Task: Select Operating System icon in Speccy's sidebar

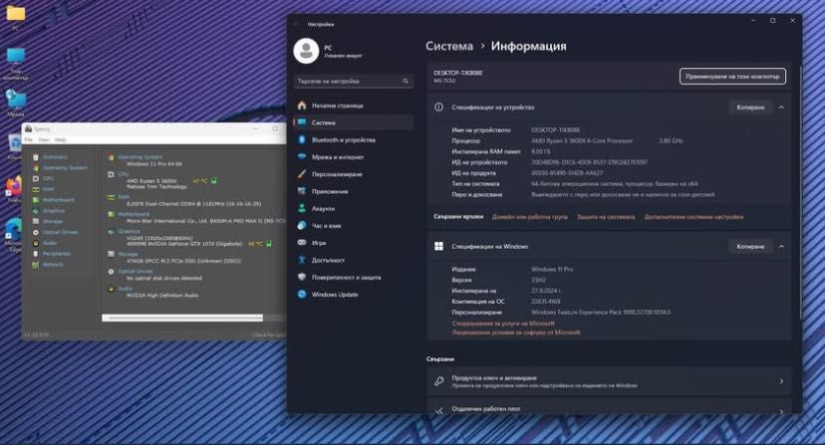Action: [x=36, y=168]
